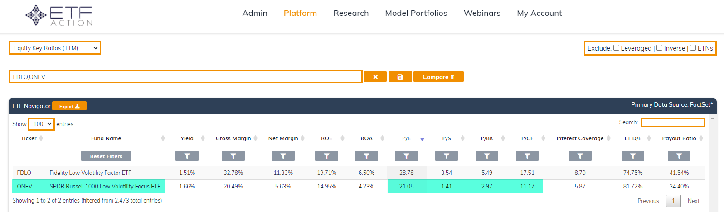Open P/CF column filter
The width and height of the screenshot is (724, 212).
pos(527,156)
